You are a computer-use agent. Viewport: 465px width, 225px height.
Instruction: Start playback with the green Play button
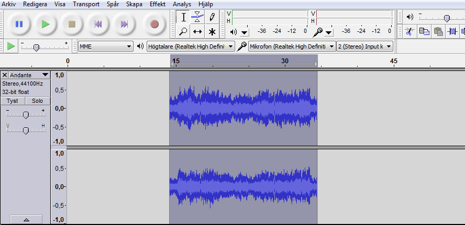coord(46,24)
